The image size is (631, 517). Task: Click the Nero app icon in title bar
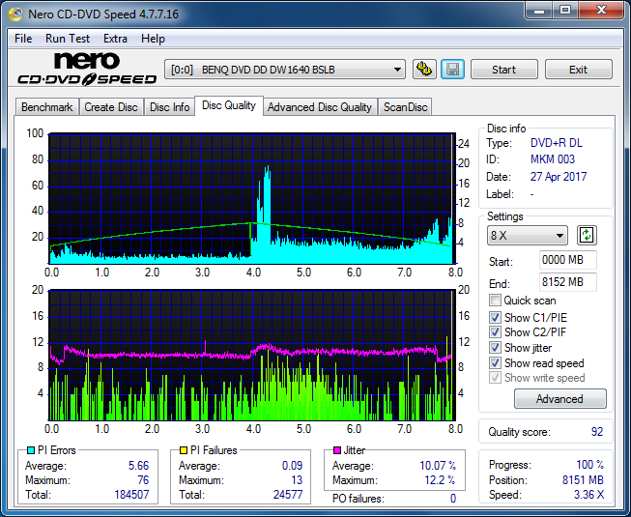click(x=15, y=14)
